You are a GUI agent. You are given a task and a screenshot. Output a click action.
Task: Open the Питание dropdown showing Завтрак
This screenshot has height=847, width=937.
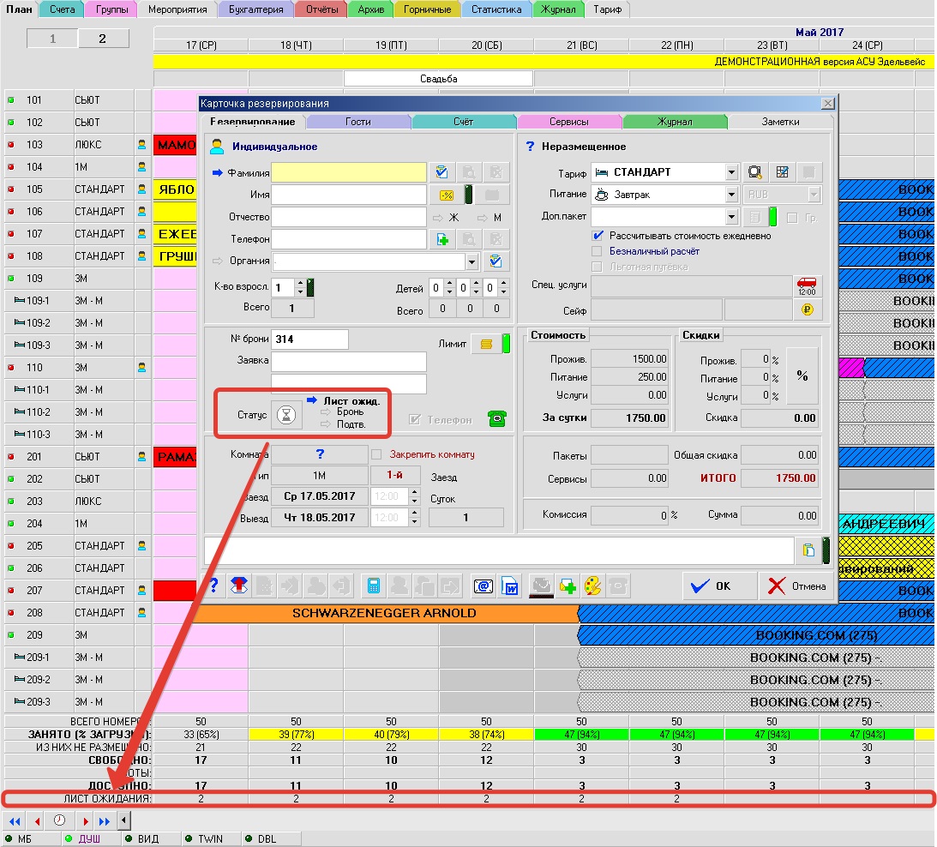tap(731, 195)
